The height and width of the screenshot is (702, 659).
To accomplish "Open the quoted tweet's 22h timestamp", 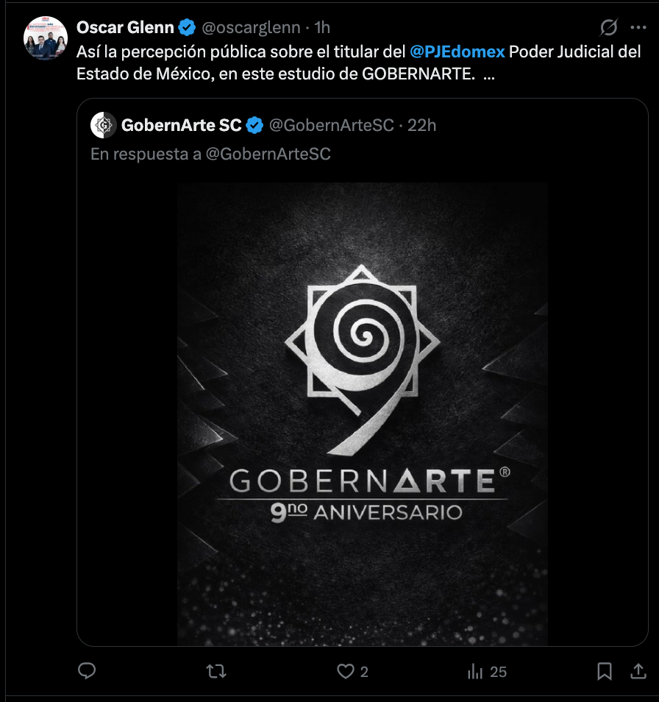I will (422, 125).
